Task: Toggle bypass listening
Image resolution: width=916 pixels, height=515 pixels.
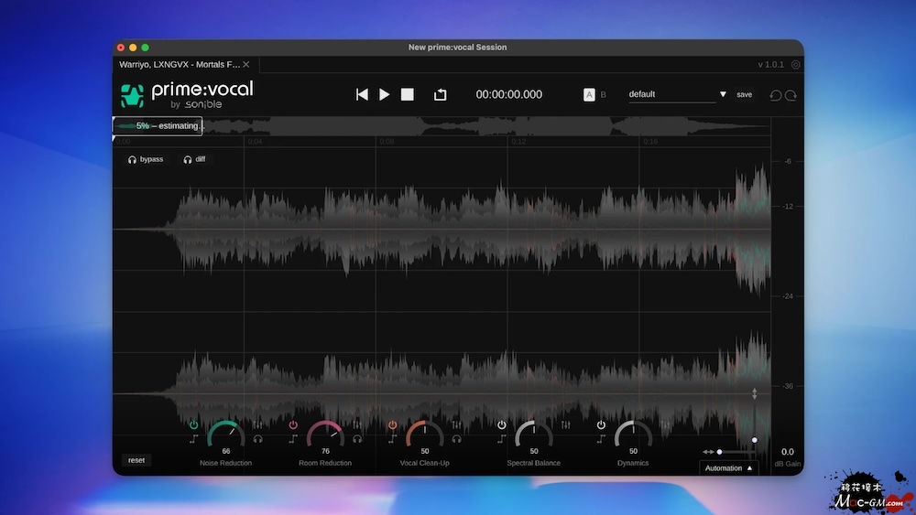Action: tap(146, 159)
